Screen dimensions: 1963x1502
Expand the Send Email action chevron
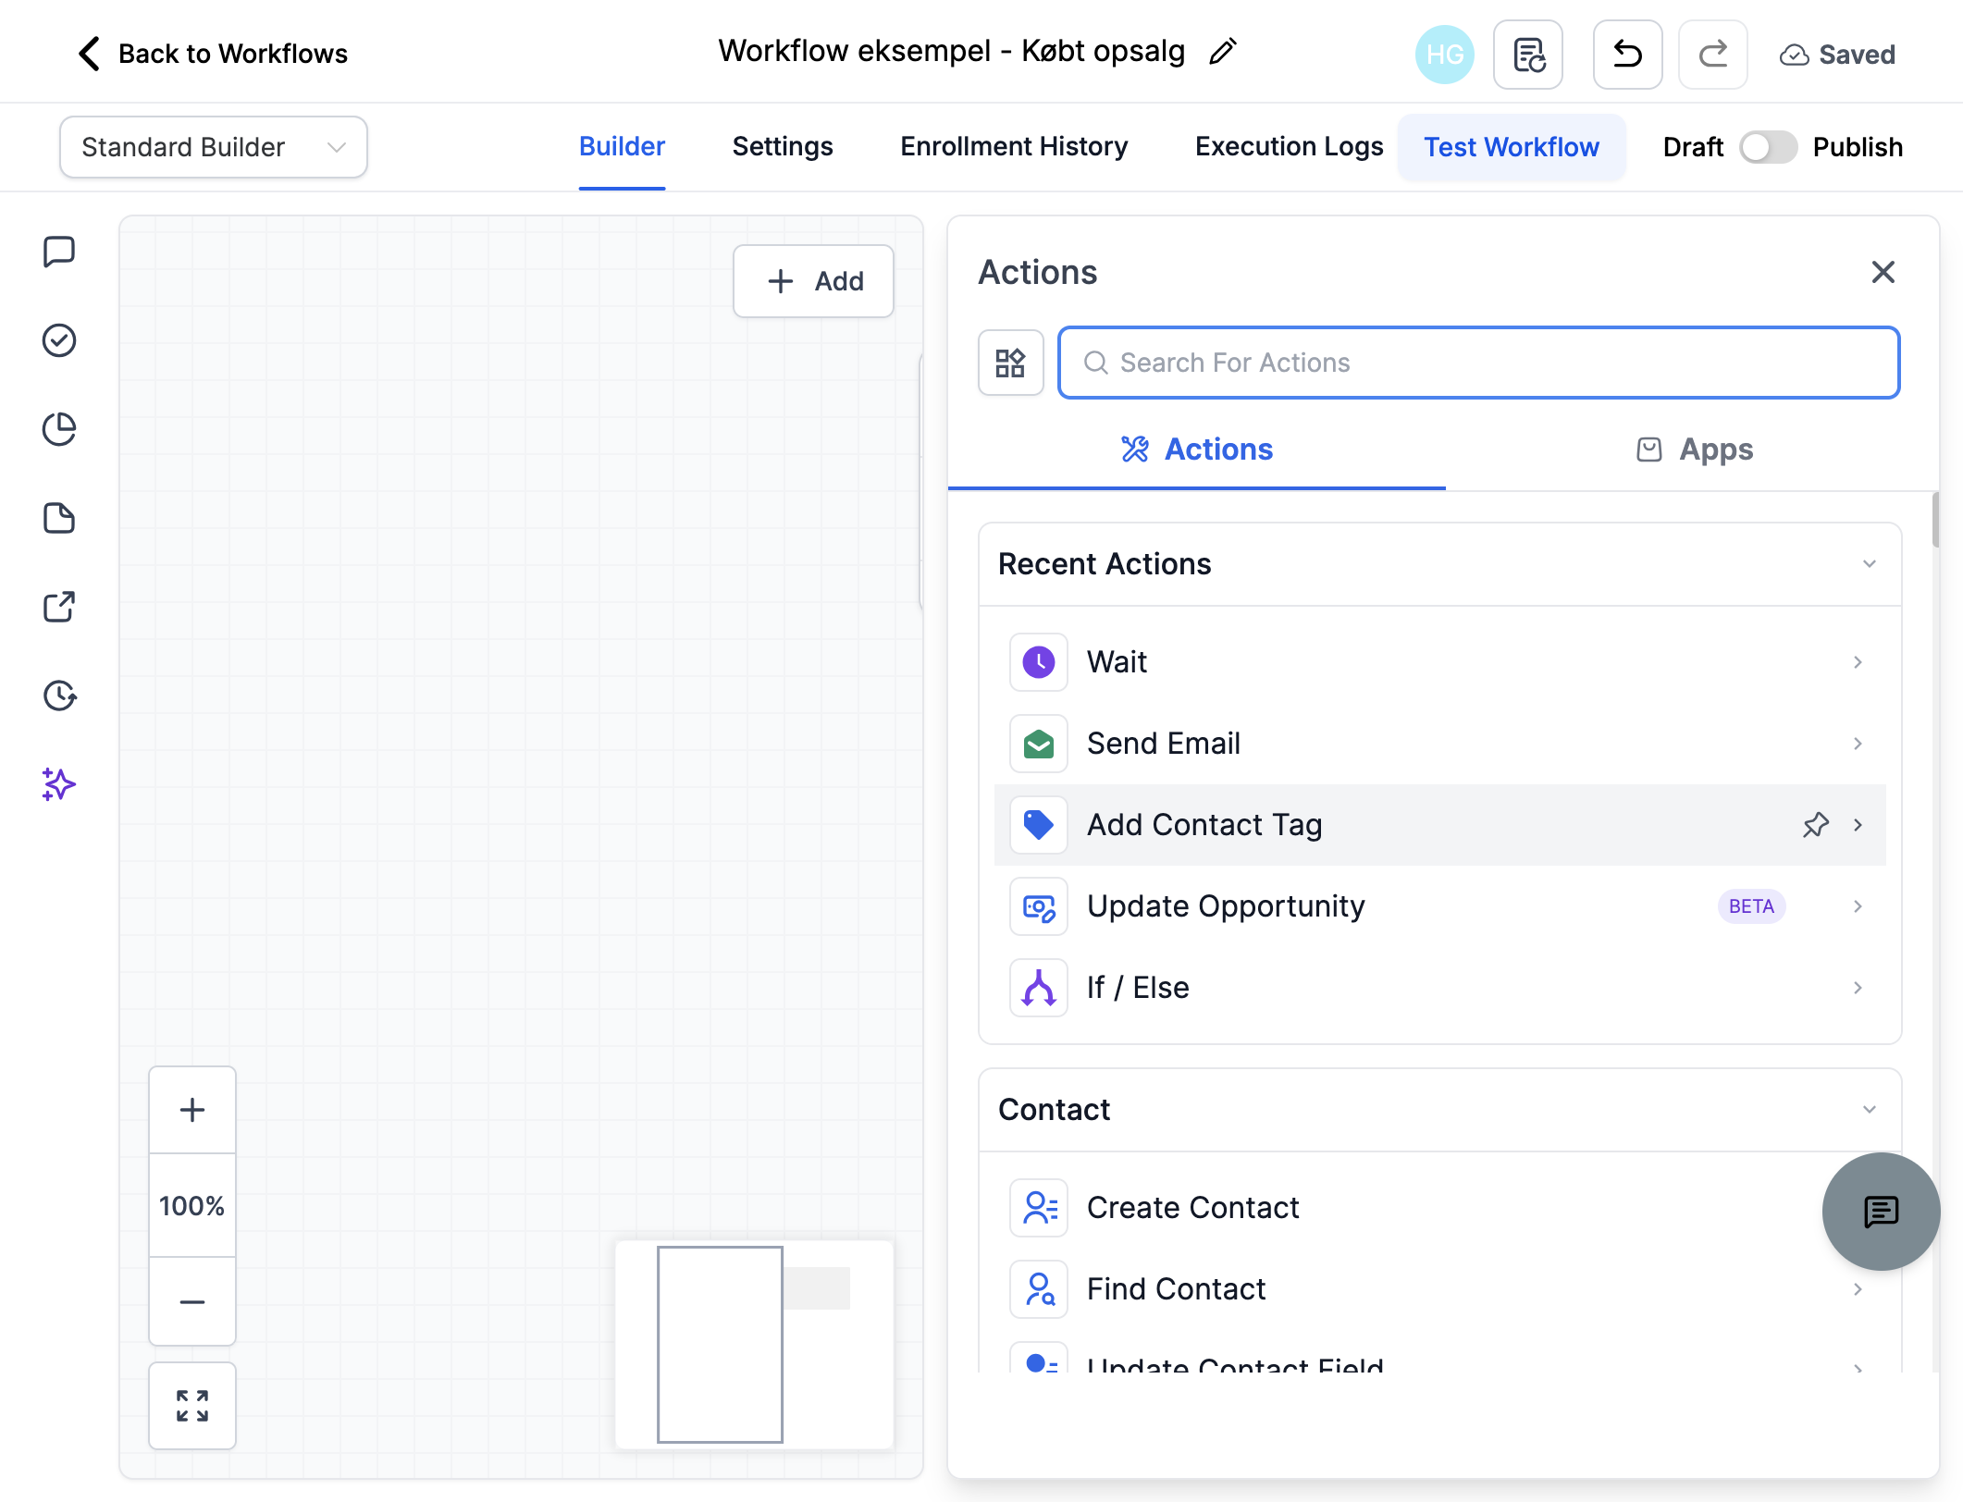1858,744
